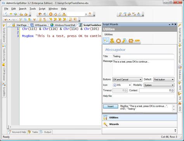
Task: Open the Default dropdown showing First button
Action: pos(164,79)
